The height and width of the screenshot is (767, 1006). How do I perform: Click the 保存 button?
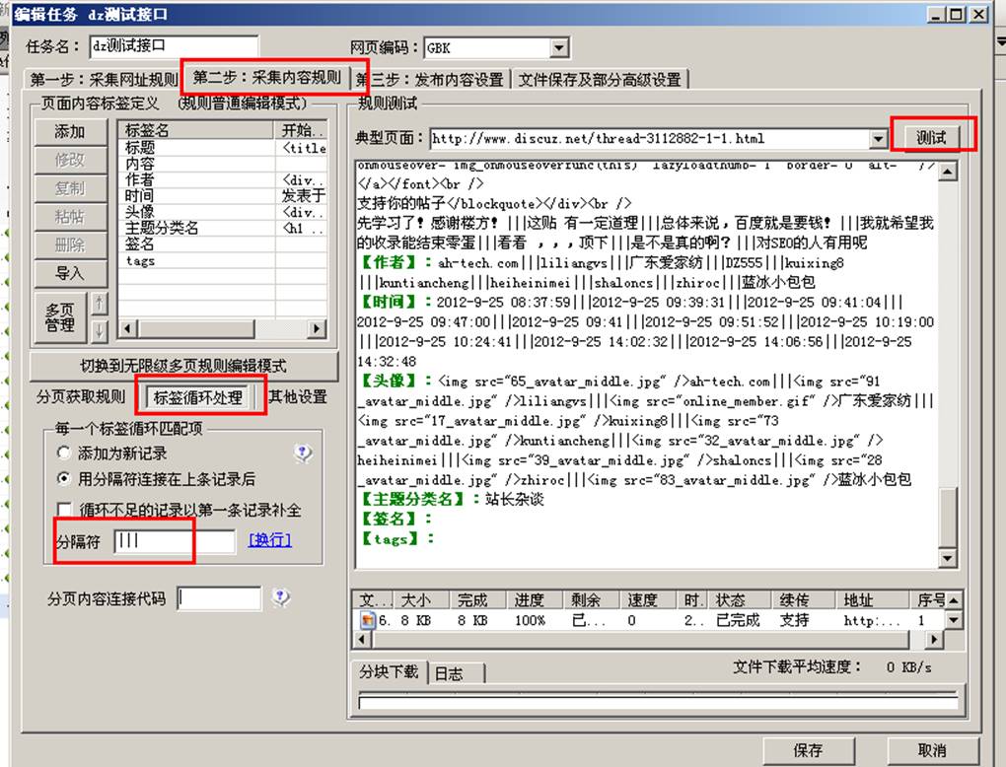pos(808,750)
